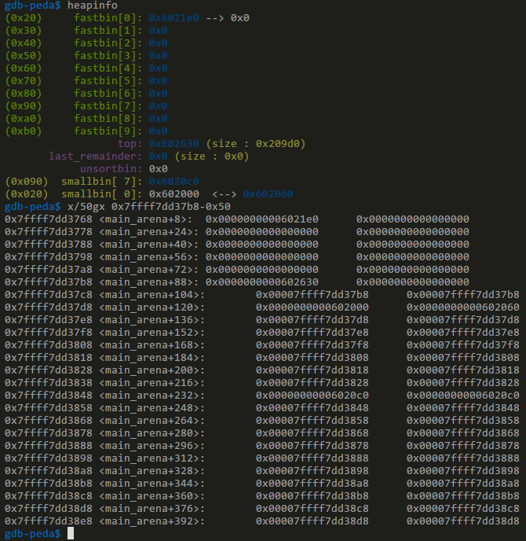Click smallbin[ 0] address 0x602000

[174, 194]
